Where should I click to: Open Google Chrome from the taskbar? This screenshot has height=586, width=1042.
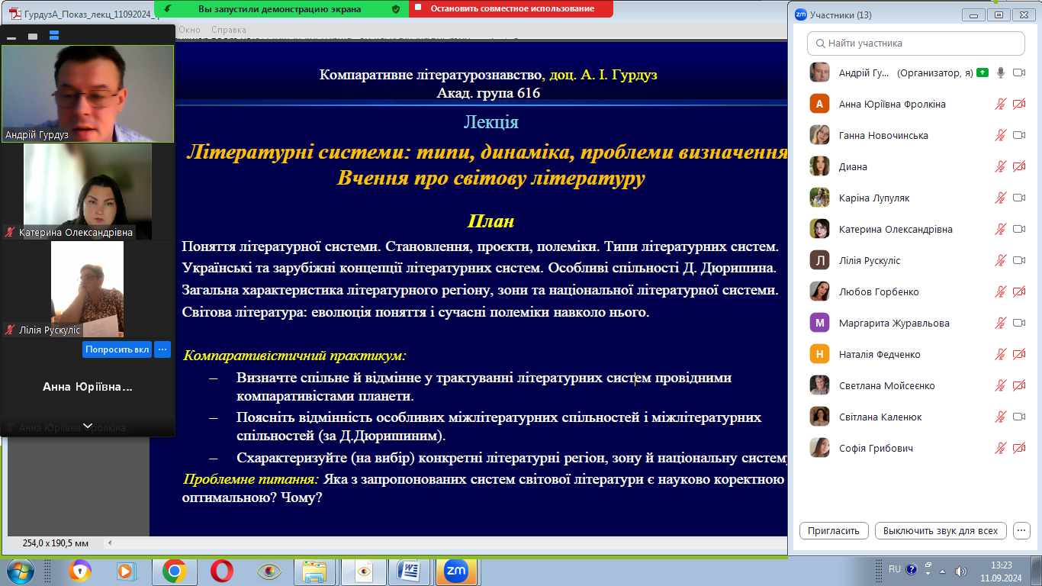click(x=174, y=571)
